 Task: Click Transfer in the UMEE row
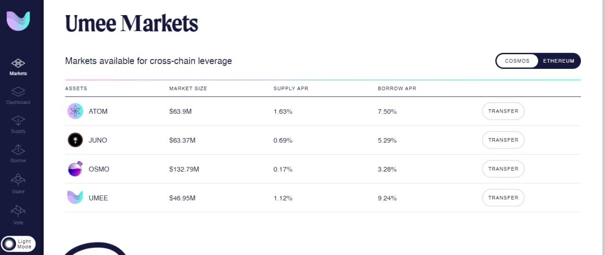tap(503, 197)
